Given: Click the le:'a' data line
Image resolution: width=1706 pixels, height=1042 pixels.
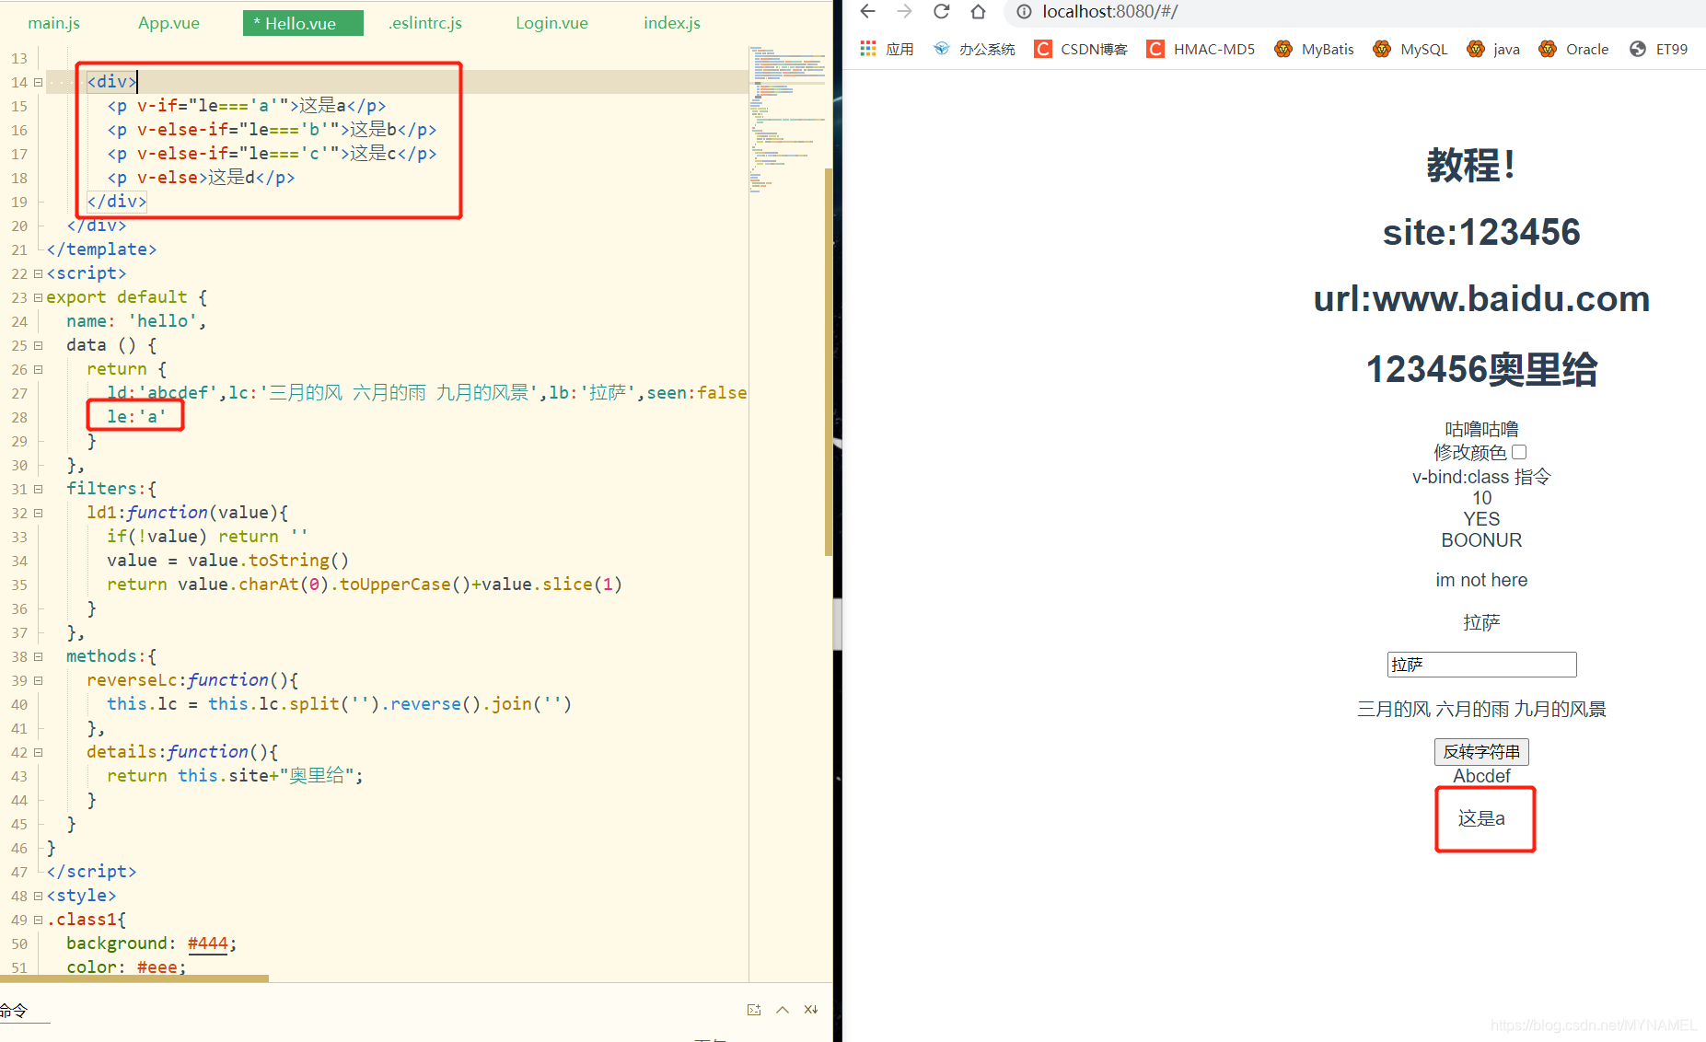Looking at the screenshot, I should [x=136, y=417].
